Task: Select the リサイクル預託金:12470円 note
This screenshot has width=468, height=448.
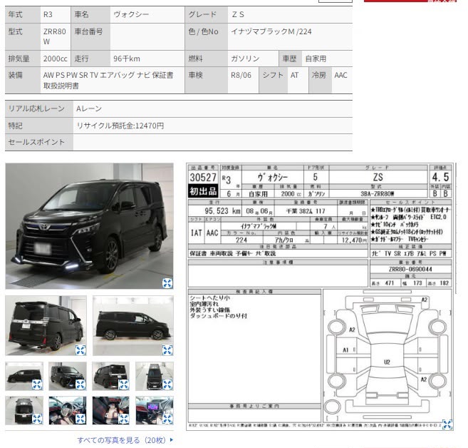Action: (120, 126)
